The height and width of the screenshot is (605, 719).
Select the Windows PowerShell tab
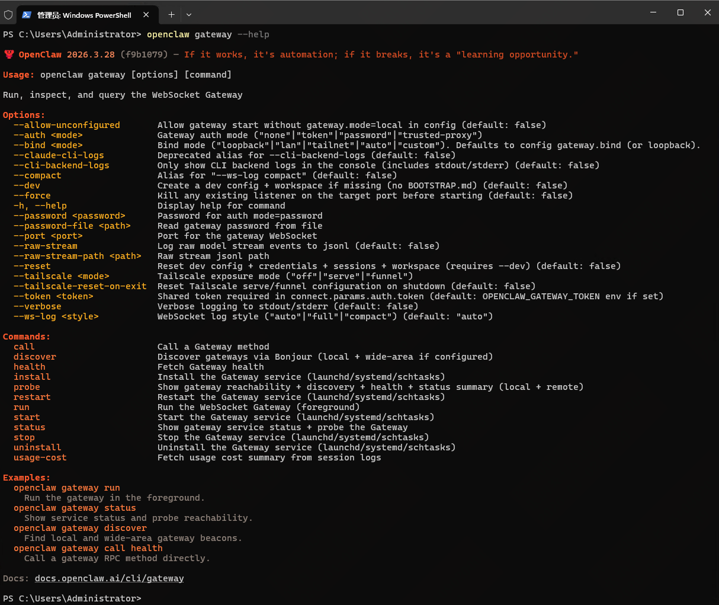(86, 15)
